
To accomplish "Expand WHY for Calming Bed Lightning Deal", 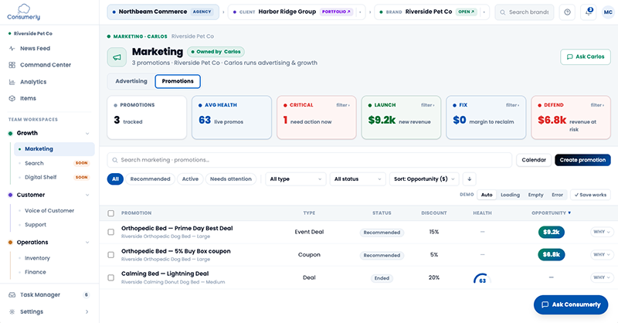I will [x=602, y=277].
